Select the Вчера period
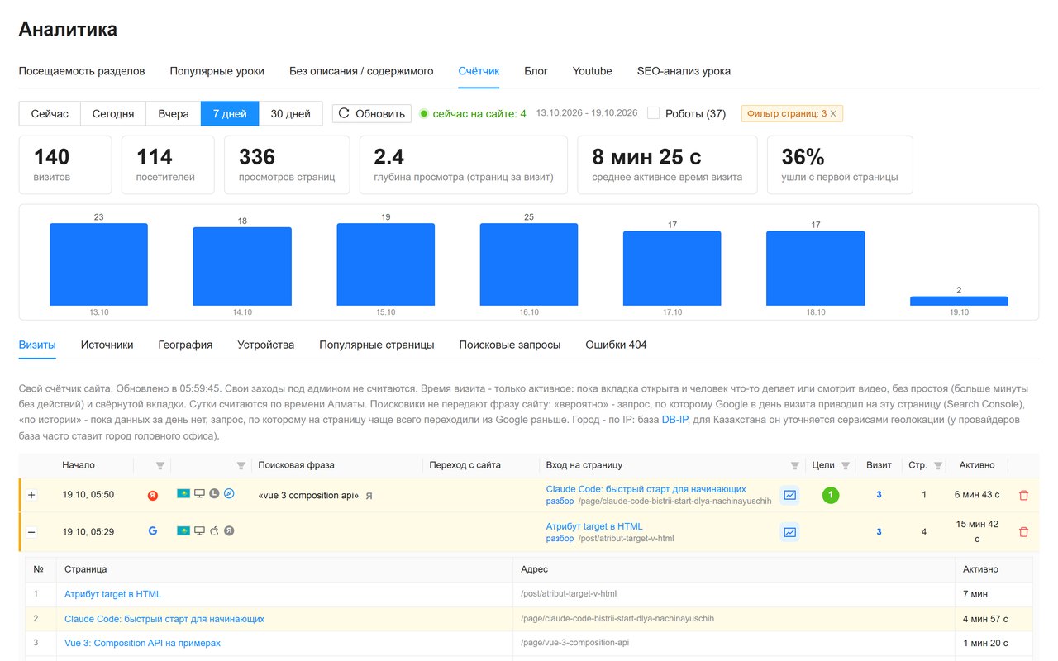Image resolution: width=1058 pixels, height=661 pixels. point(174,113)
